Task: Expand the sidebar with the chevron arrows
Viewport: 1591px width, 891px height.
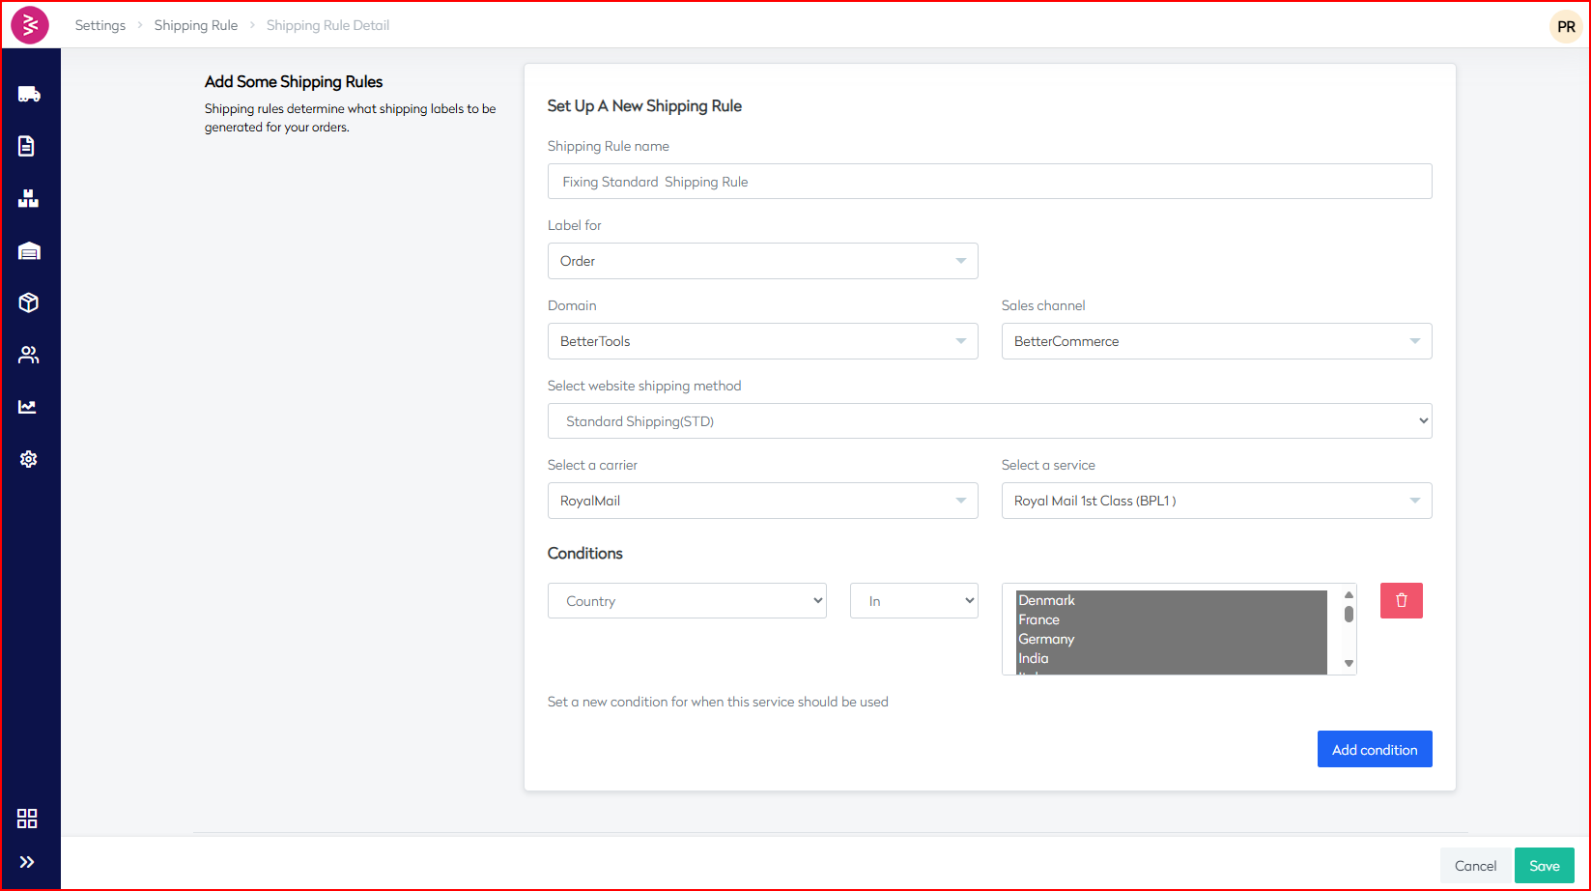Action: [27, 862]
